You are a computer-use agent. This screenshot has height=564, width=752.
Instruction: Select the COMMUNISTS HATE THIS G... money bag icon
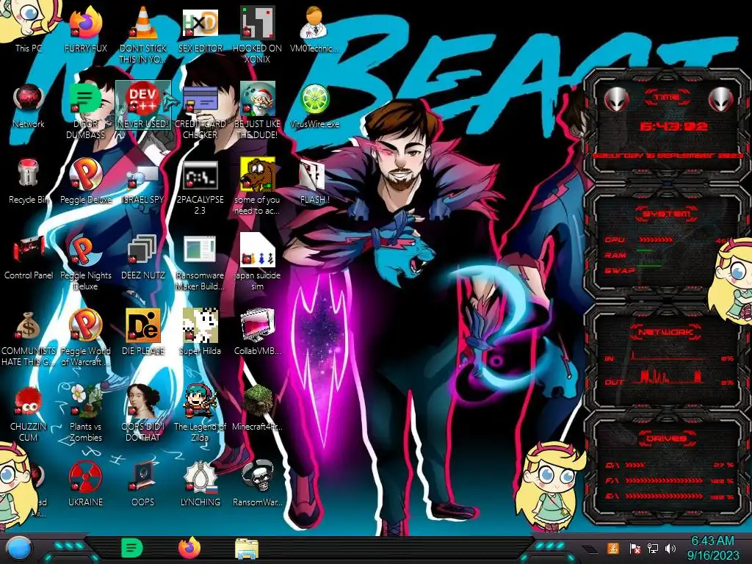[29, 338]
